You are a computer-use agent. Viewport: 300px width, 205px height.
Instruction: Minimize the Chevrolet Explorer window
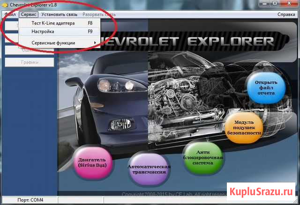point(265,3)
